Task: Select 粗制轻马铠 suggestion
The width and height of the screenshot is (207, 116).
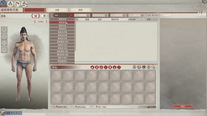Action: [x=62, y=45]
